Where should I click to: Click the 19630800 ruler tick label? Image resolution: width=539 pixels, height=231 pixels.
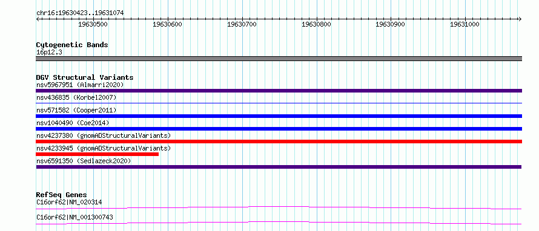[316, 24]
